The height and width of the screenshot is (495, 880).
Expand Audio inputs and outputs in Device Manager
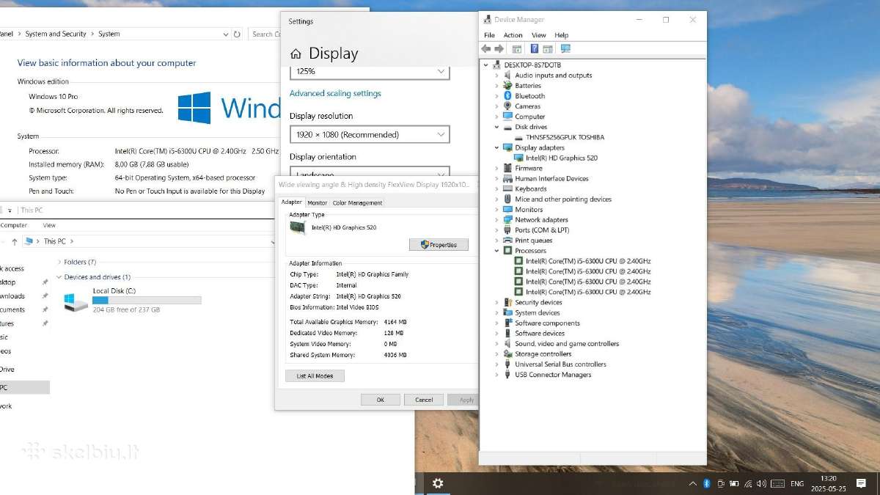(496, 76)
